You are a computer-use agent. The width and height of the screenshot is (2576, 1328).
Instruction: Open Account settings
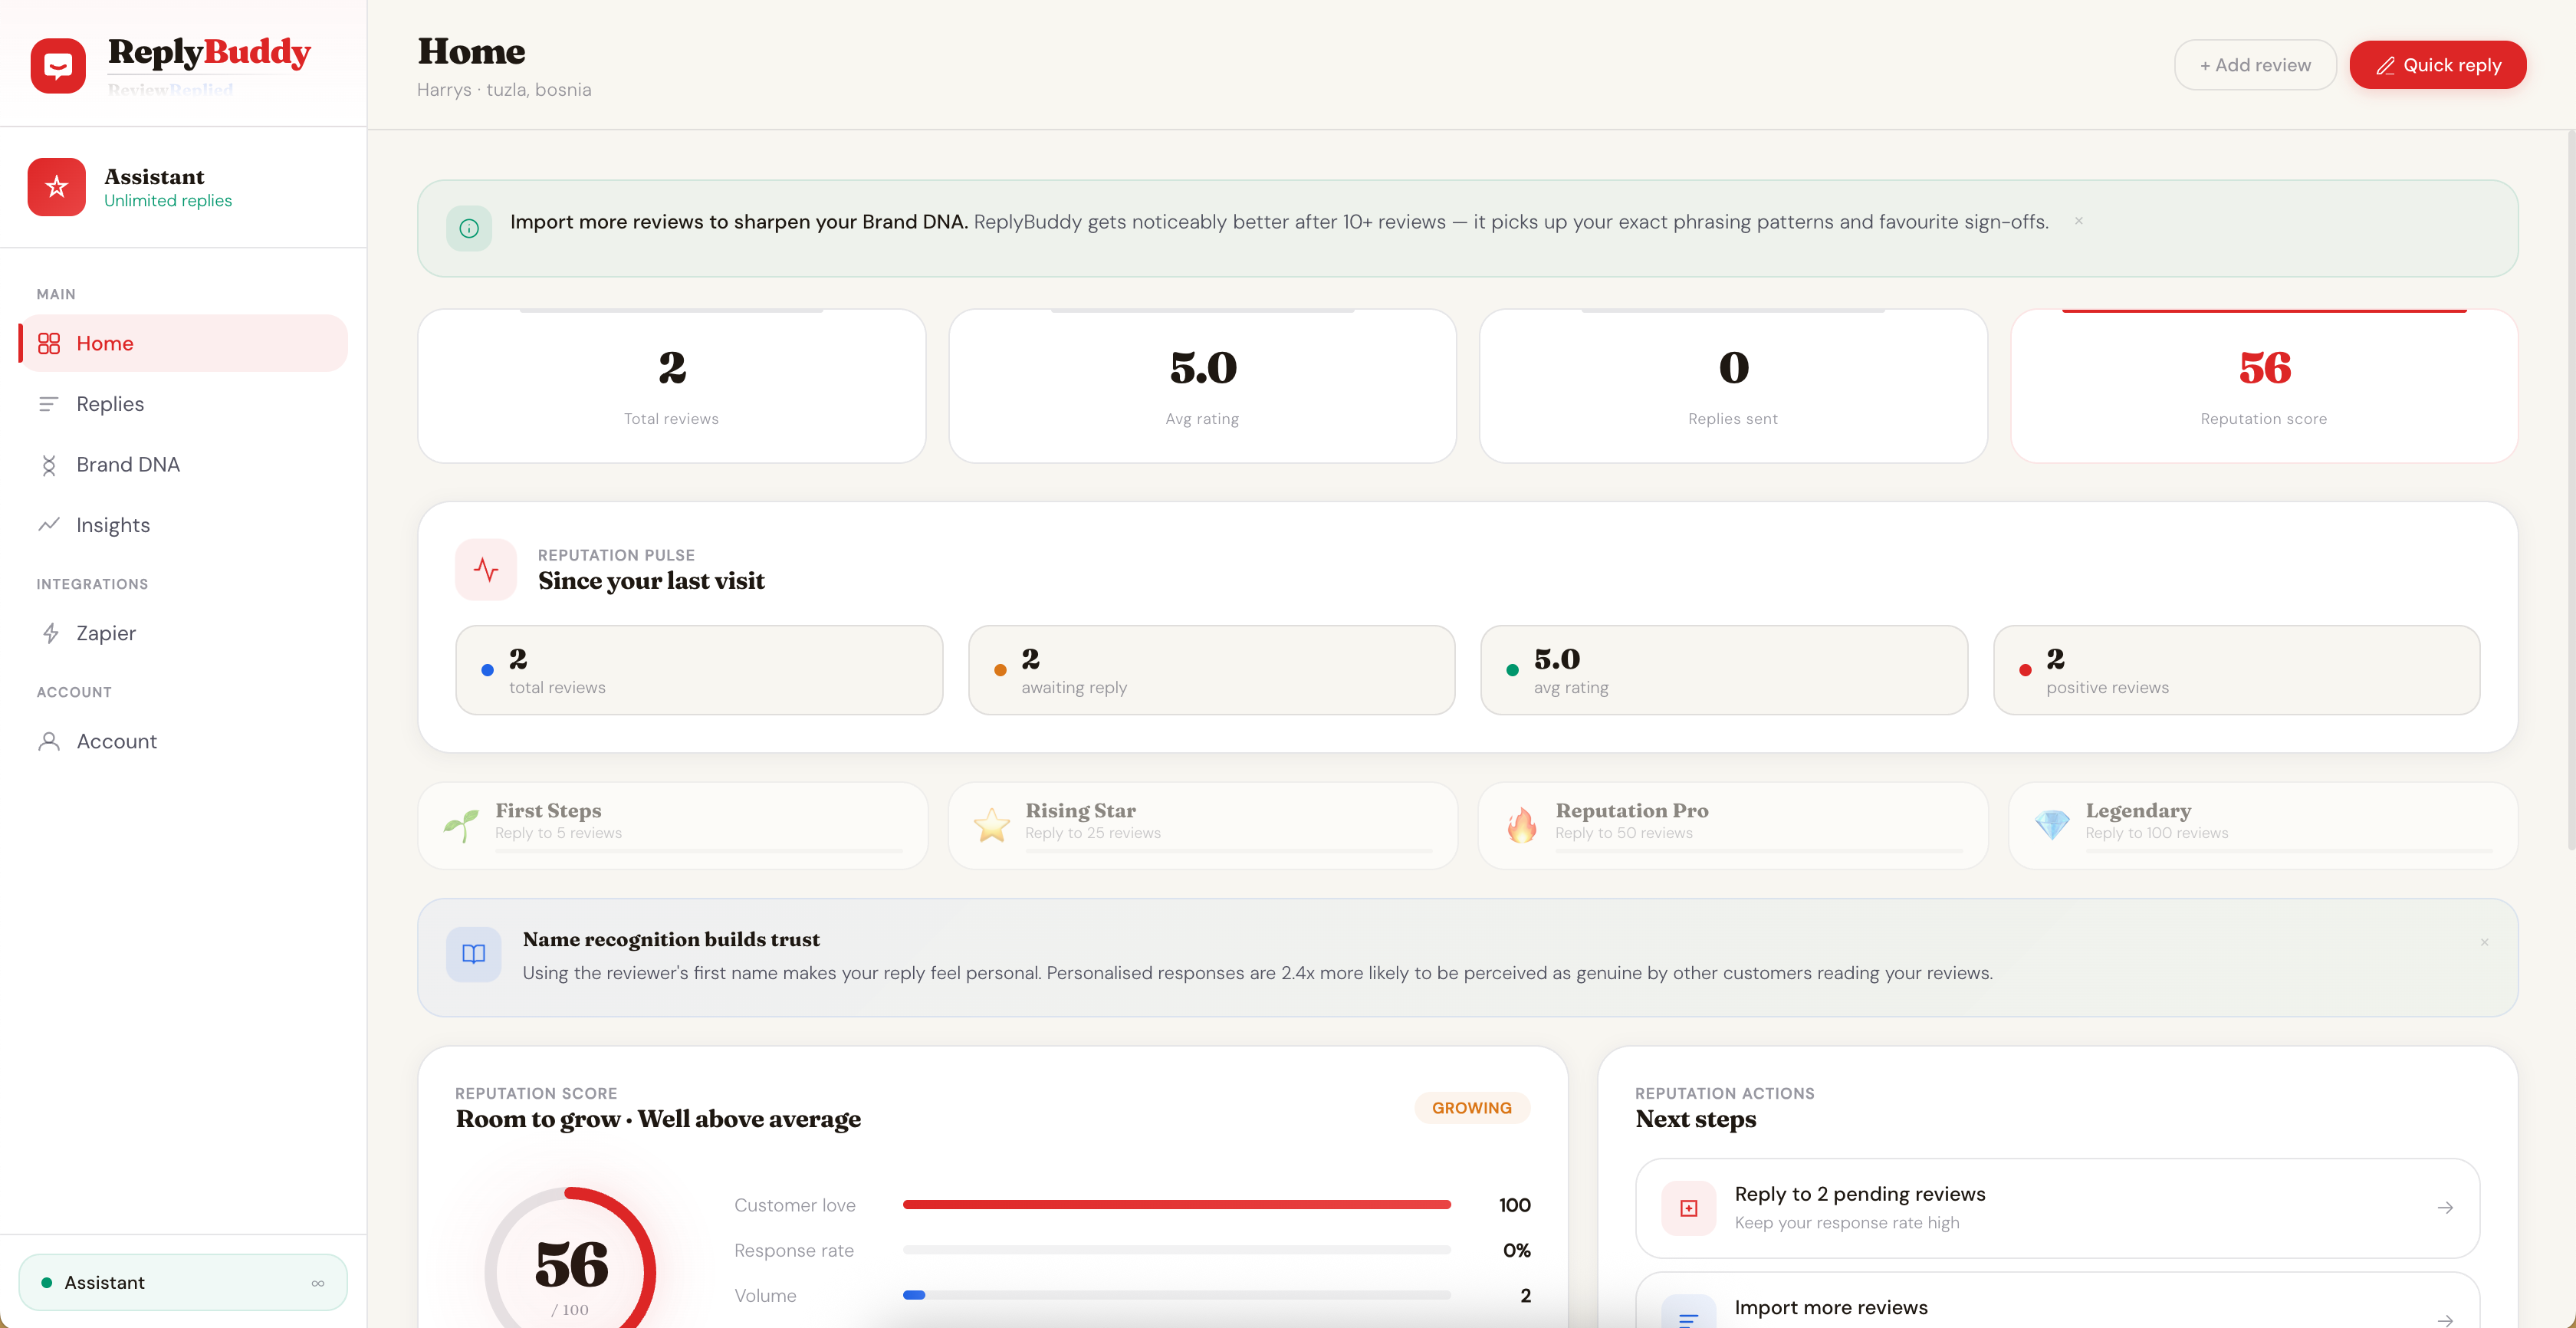[x=116, y=741]
